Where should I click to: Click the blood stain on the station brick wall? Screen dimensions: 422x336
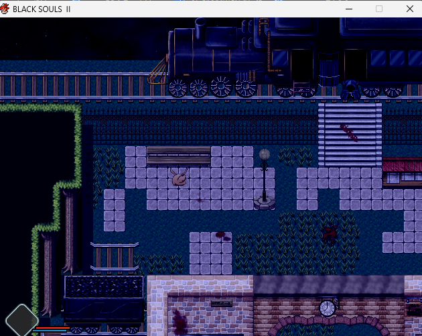click(180, 322)
